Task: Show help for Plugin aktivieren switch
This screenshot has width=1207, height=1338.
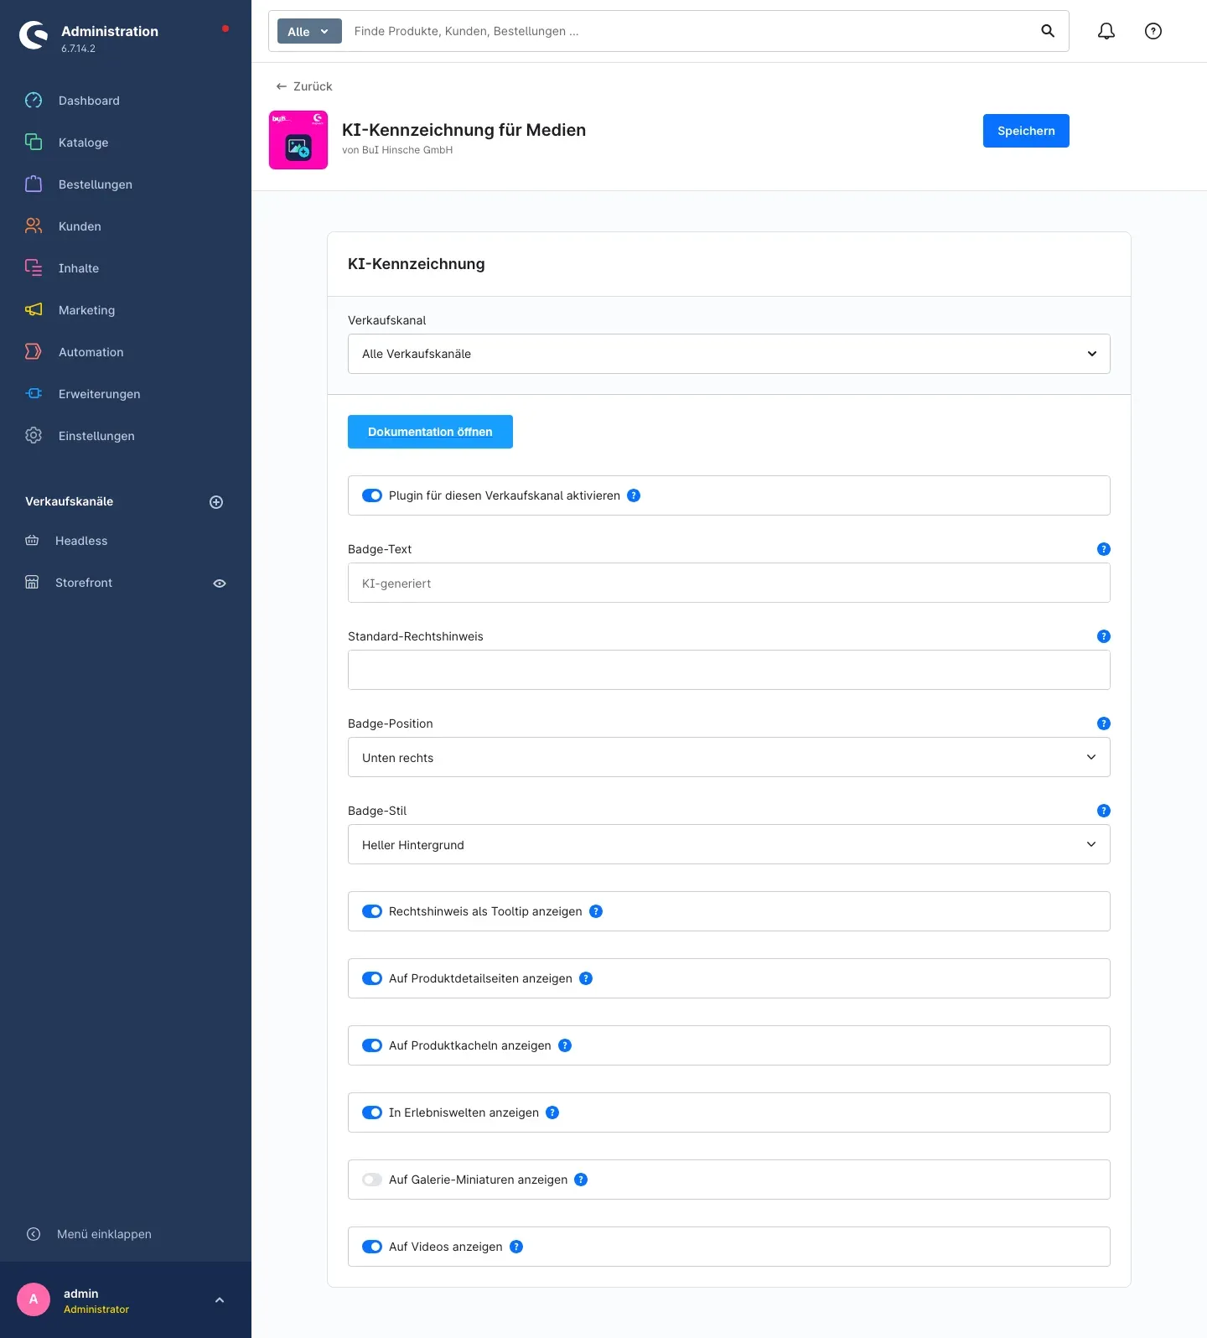Action: 634,495
